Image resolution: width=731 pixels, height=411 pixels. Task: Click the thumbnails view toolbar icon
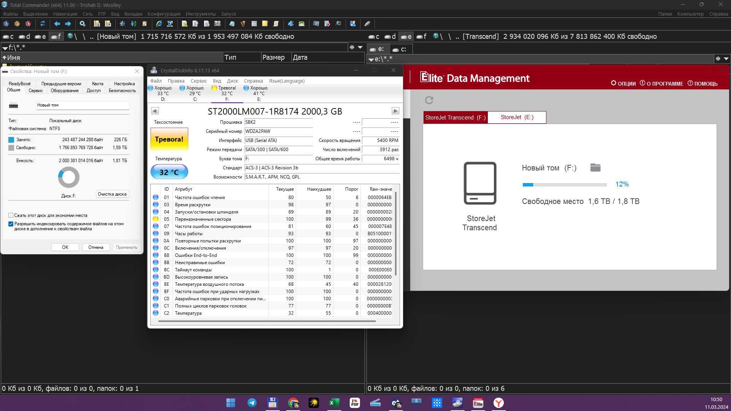(x=218, y=24)
